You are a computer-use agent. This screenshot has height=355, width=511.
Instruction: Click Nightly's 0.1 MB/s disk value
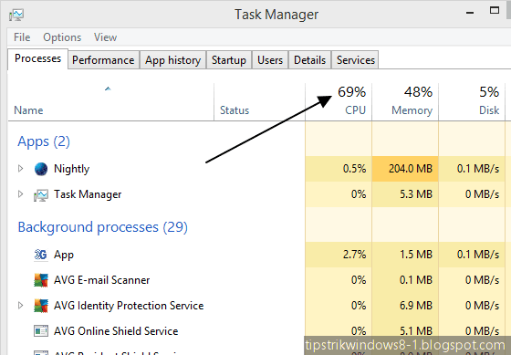[x=478, y=169]
